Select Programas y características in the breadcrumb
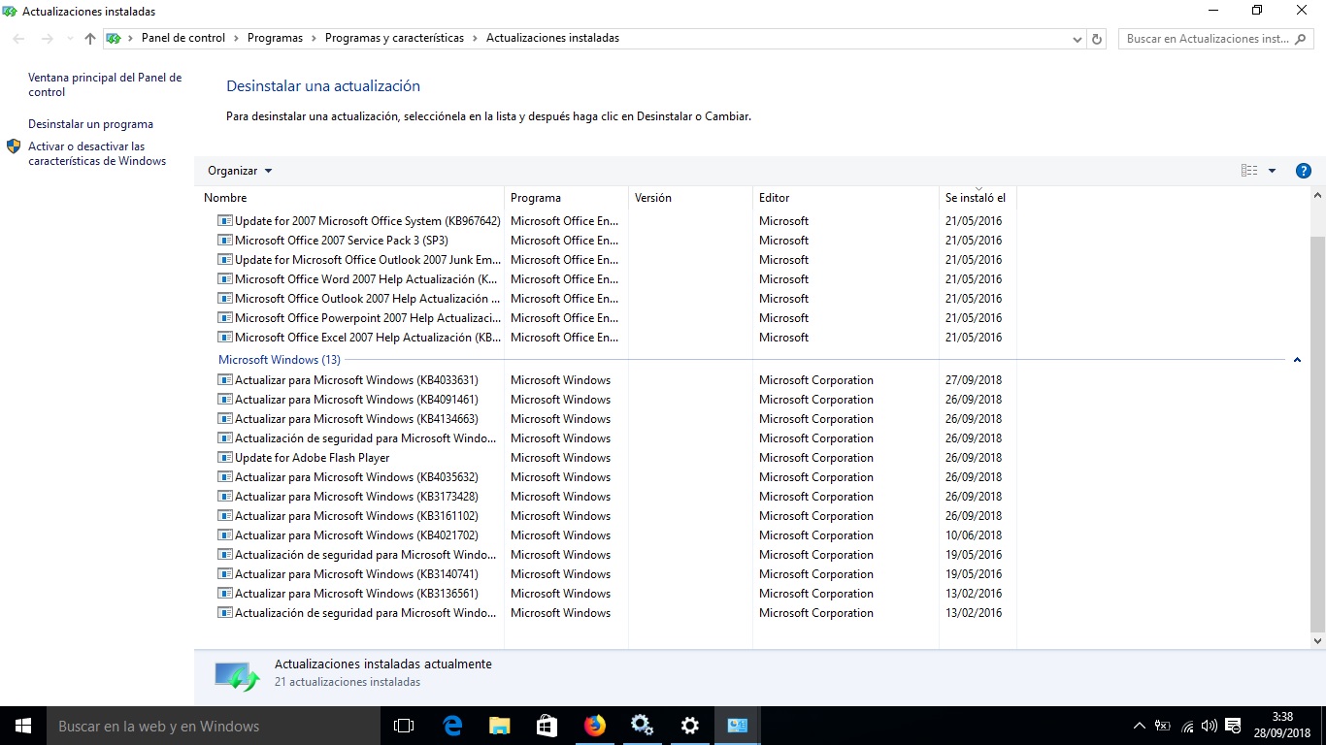Image resolution: width=1326 pixels, height=745 pixels. click(394, 39)
